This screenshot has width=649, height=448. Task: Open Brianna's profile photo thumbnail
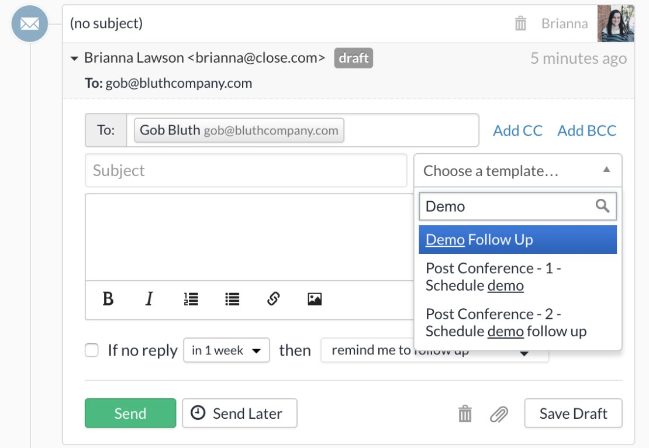tap(616, 24)
